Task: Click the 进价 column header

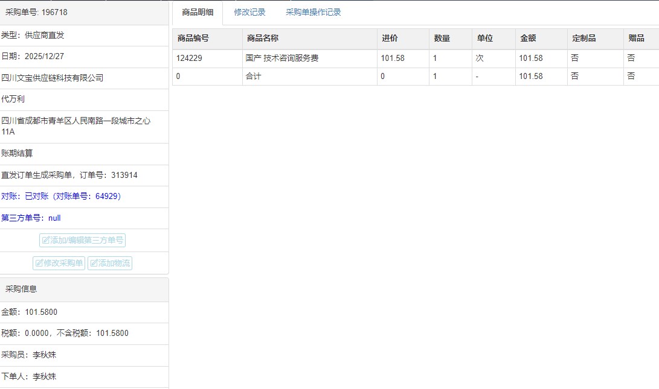Action: pos(390,39)
